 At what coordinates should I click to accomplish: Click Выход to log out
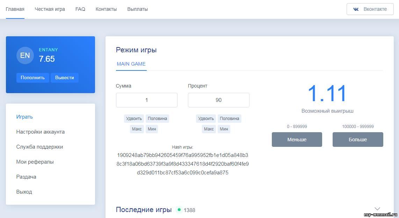coord(24,192)
